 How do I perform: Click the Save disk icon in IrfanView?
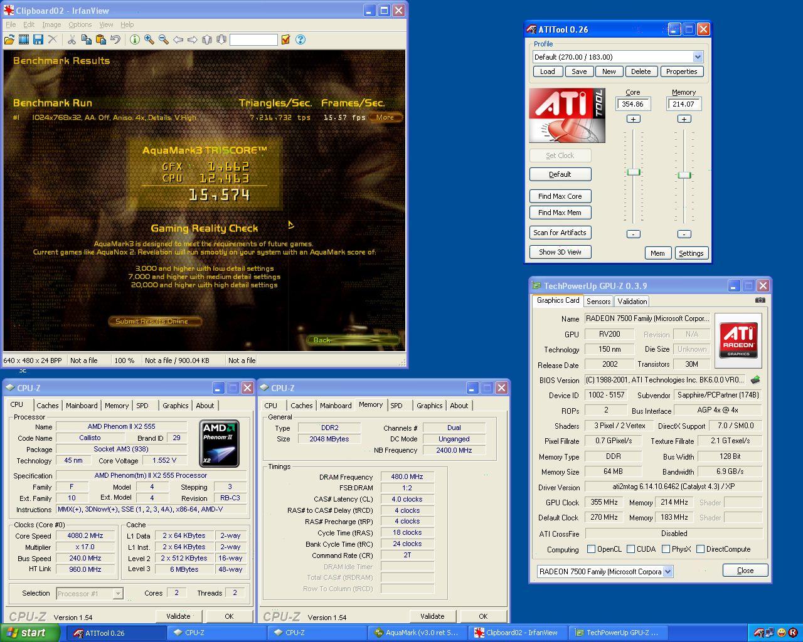click(38, 39)
